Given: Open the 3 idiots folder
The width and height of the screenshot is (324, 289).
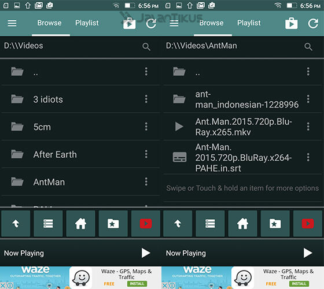Looking at the screenshot, I should [80, 99].
